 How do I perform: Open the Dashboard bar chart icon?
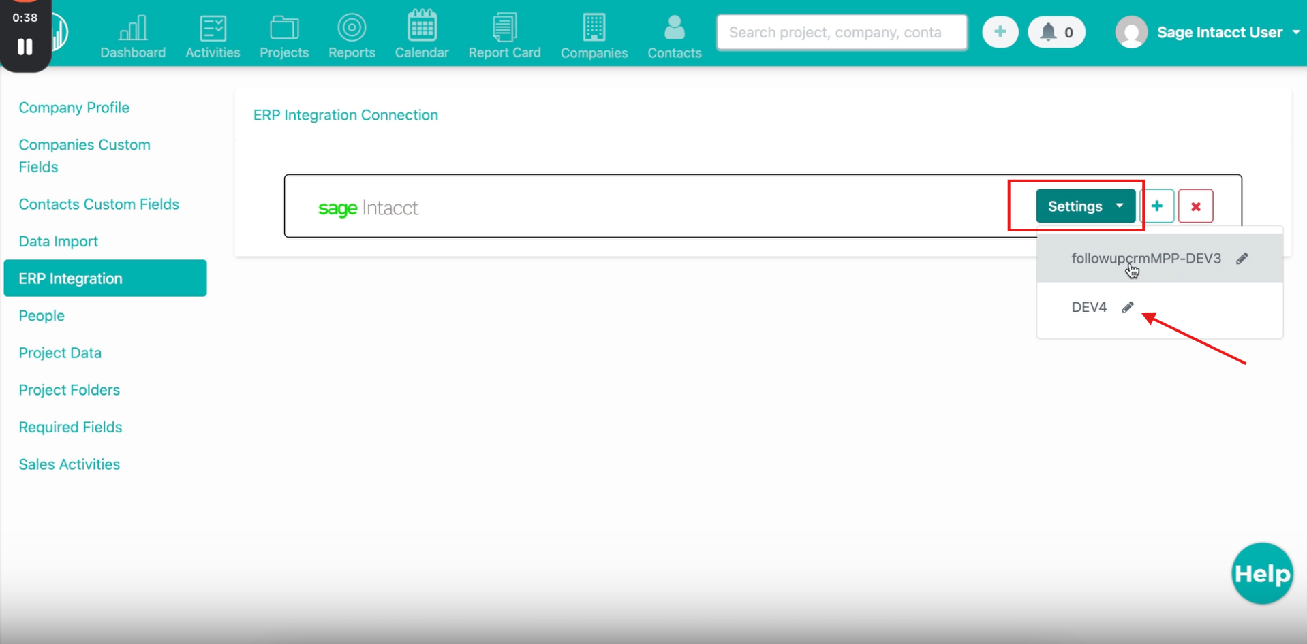coord(133,28)
